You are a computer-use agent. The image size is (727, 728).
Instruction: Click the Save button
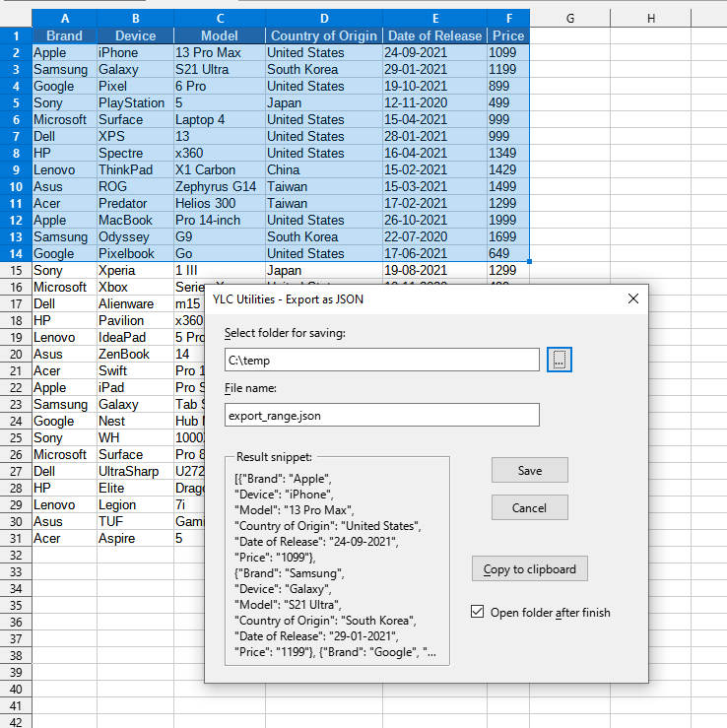coord(530,470)
